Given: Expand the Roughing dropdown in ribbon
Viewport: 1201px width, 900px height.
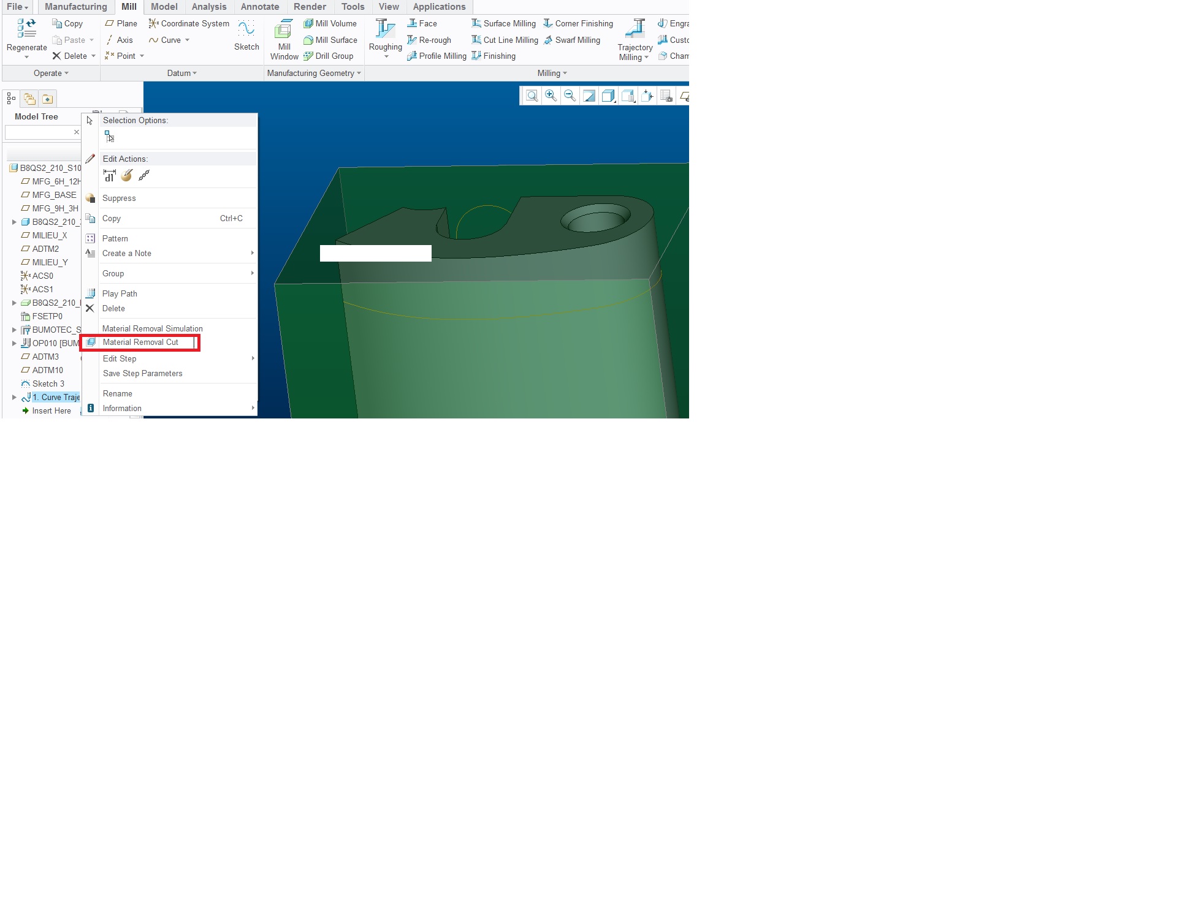Looking at the screenshot, I should click(x=386, y=57).
